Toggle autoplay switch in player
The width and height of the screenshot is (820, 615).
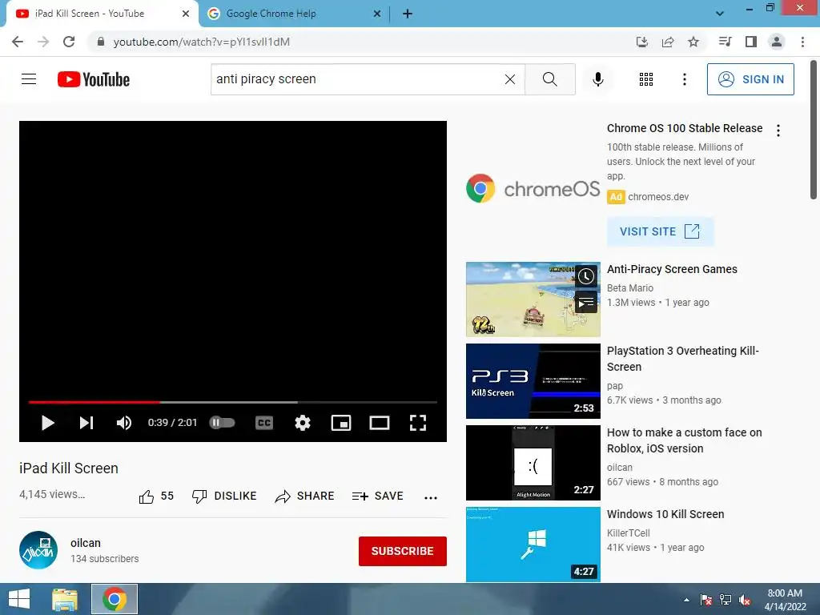pyautogui.click(x=223, y=423)
